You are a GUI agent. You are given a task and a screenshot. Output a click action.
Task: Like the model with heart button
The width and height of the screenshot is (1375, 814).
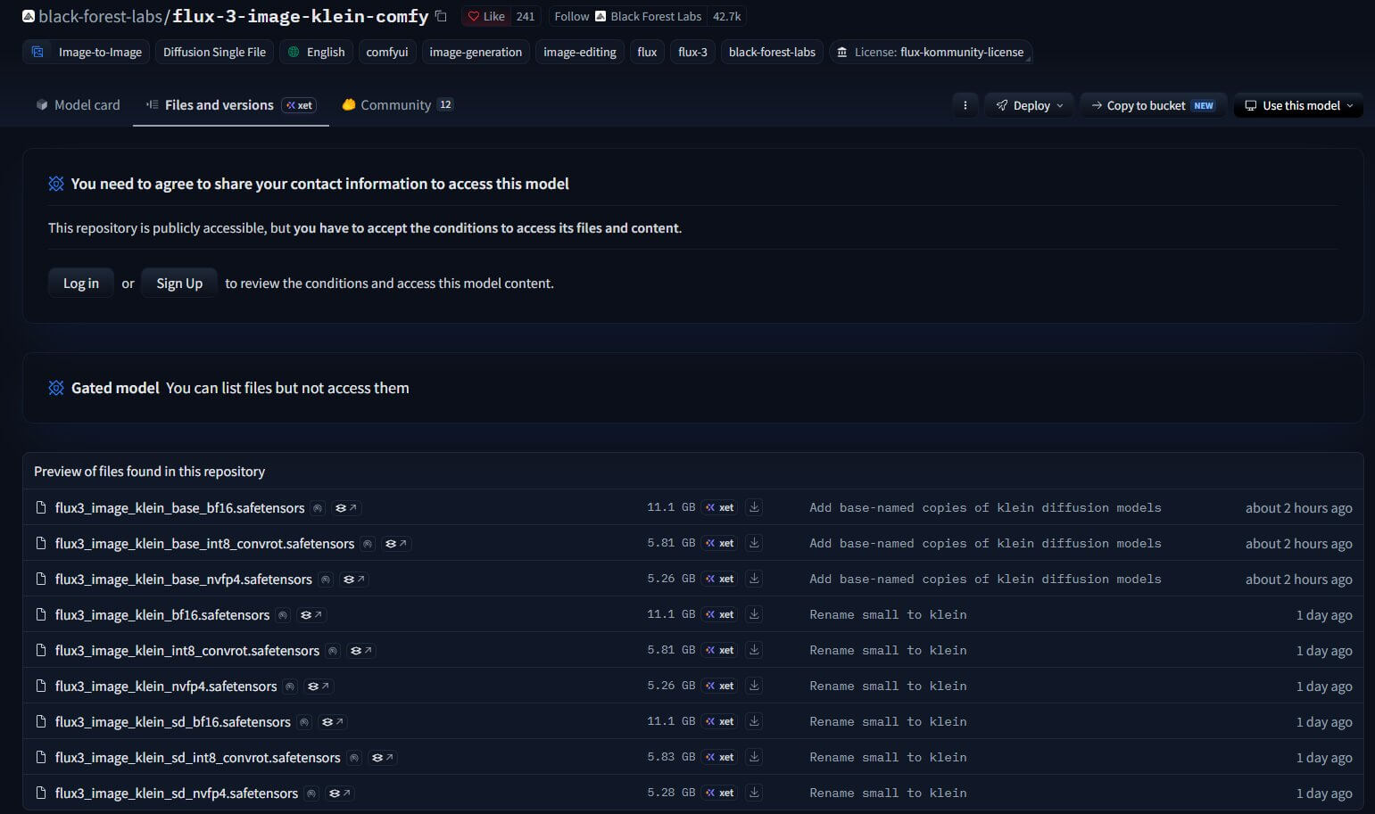(x=487, y=16)
